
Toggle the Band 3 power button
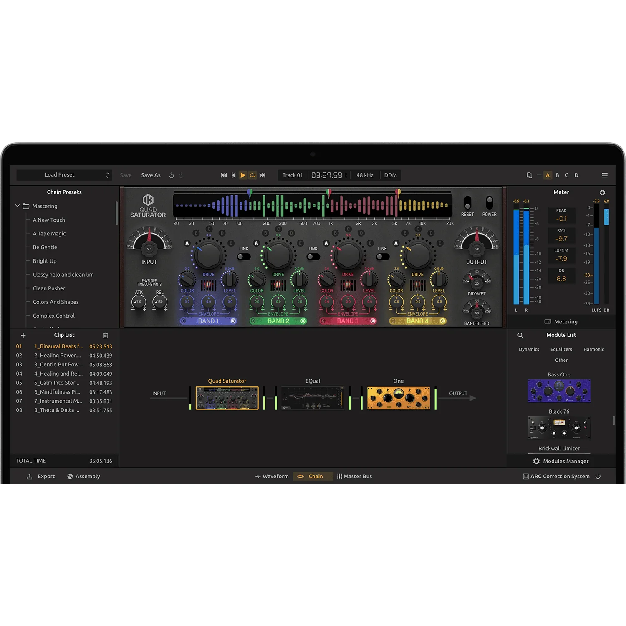pos(373,321)
